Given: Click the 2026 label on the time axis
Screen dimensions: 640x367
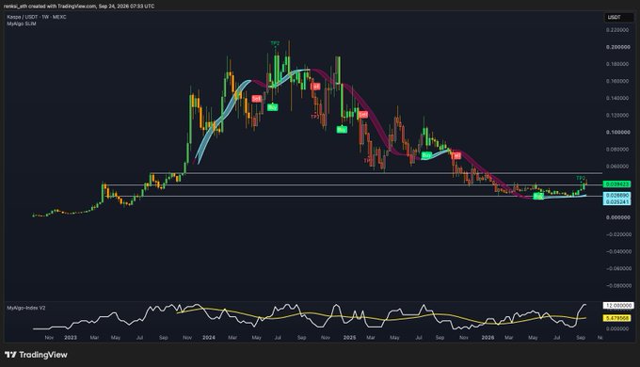Looking at the screenshot, I should coord(488,338).
